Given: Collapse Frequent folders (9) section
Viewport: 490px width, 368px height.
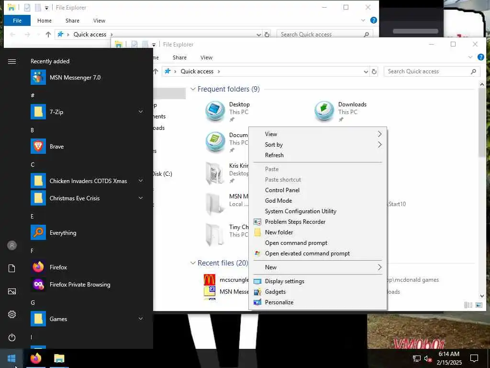Looking at the screenshot, I should point(193,89).
